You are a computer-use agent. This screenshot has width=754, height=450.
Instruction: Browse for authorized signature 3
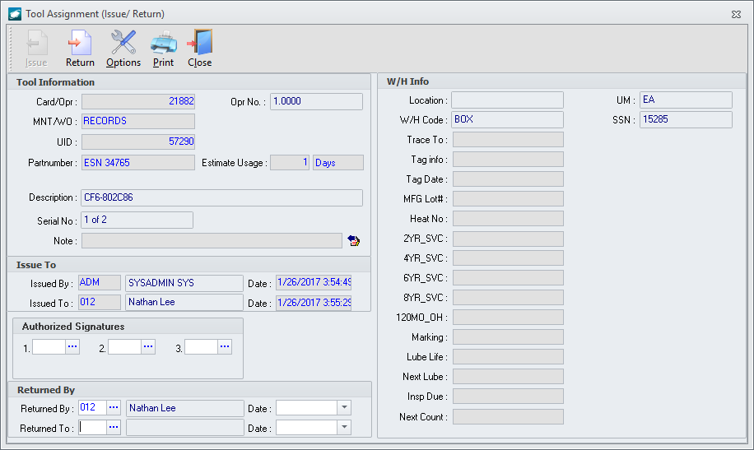point(225,346)
